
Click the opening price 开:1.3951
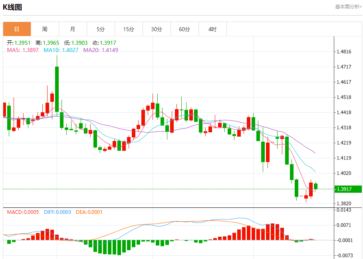18,43
